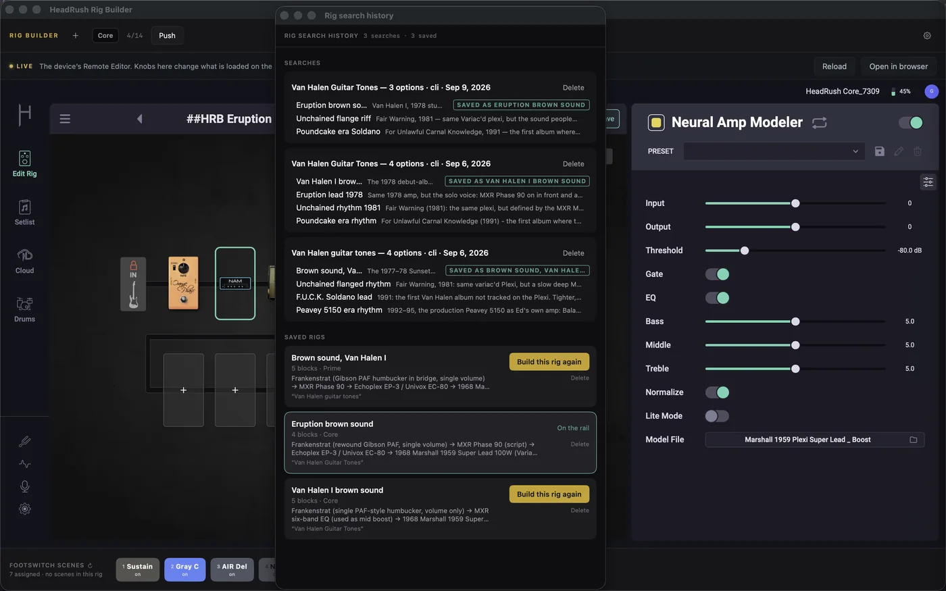Adjust the Treble slider

point(795,369)
